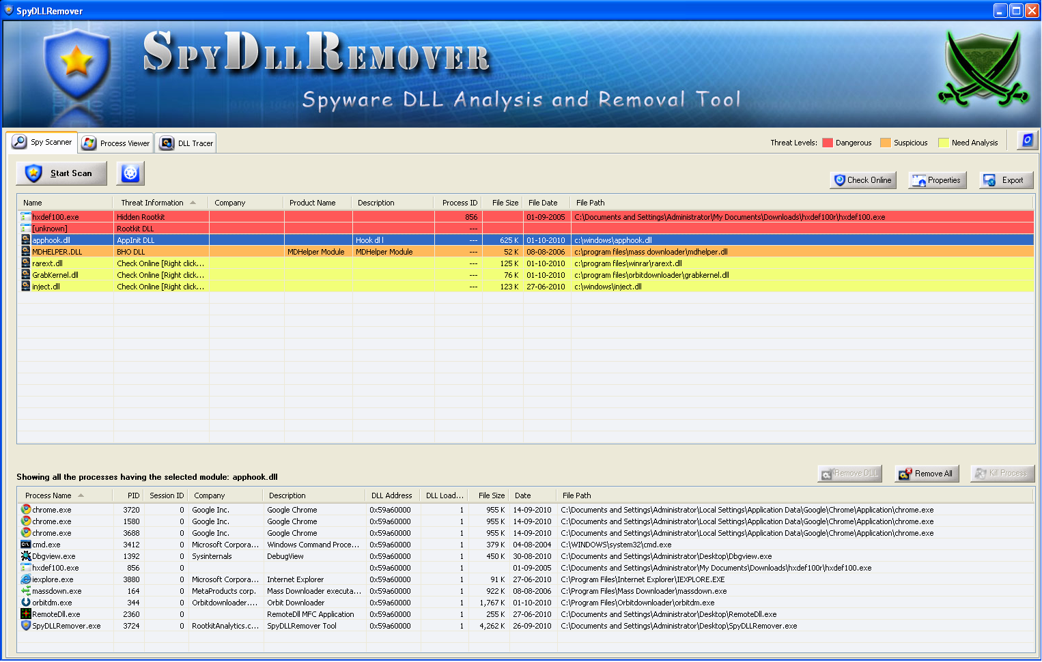Click the Chrome icon of PID 3720
1042x662 pixels.
pyautogui.click(x=26, y=510)
